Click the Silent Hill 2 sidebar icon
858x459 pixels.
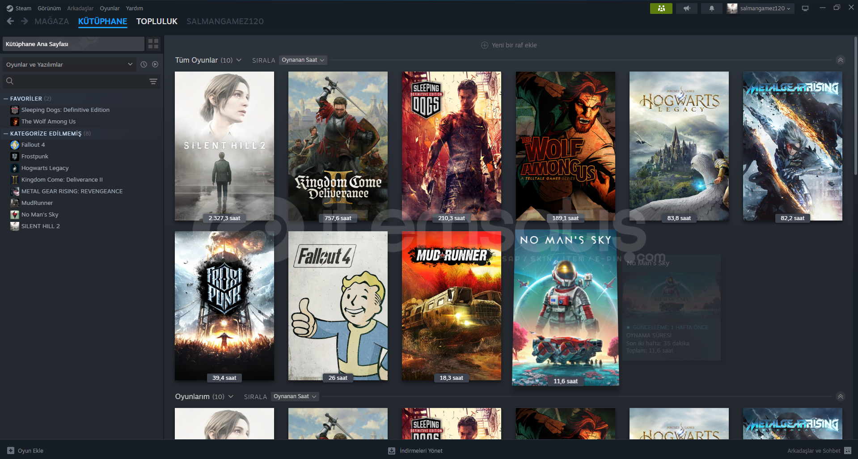(x=15, y=226)
